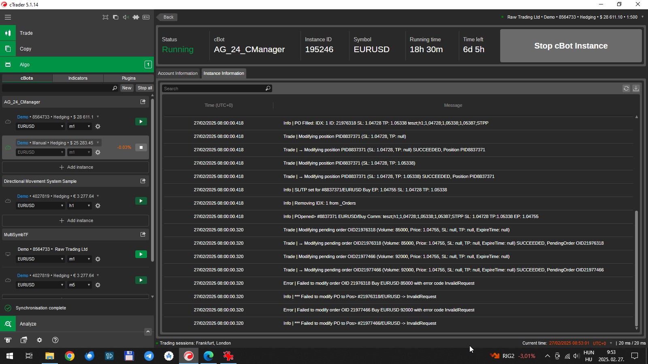Image resolution: width=648 pixels, height=364 pixels.
Task: Expand account dropdown of MultiSymbTF € 3 277.64 instance
Action: pos(98,275)
